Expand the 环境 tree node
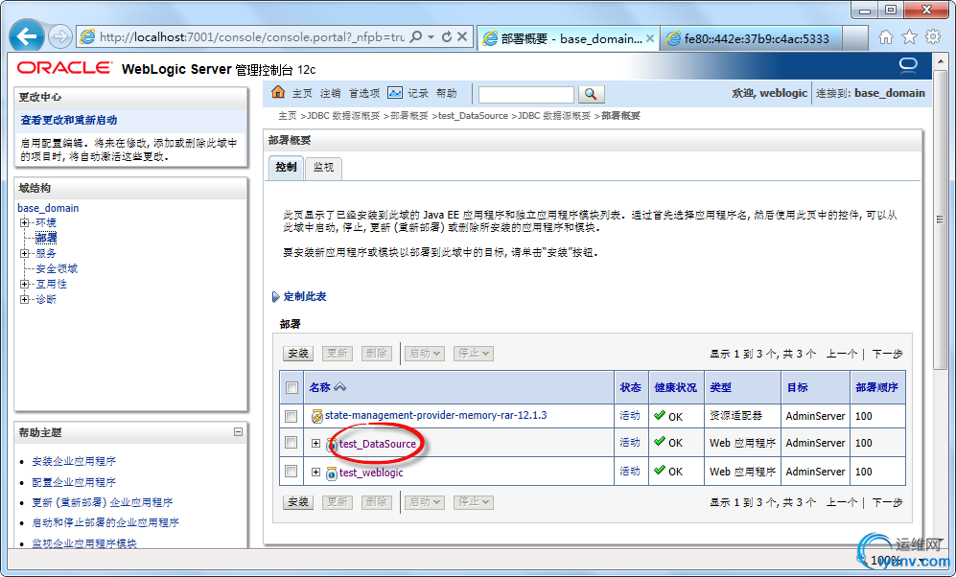 coord(24,222)
